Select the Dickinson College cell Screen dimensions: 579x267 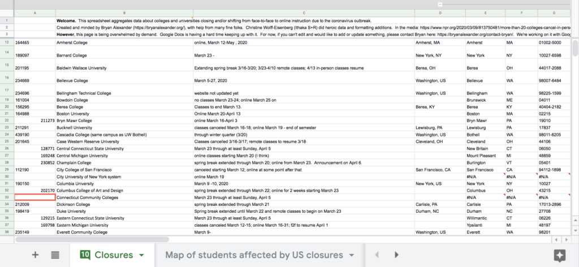pos(124,204)
